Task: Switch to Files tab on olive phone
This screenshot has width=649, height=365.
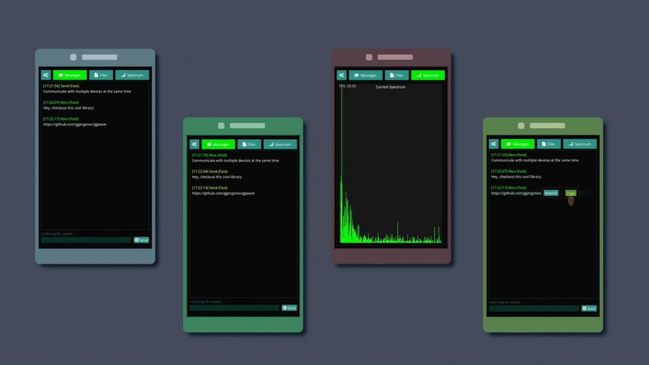Action: [549, 143]
